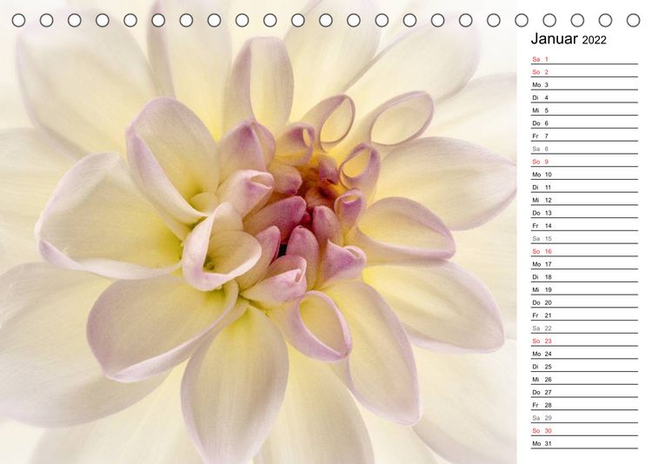
Task: Select the 'Do 20' calendar row
Action: pyautogui.click(x=584, y=302)
